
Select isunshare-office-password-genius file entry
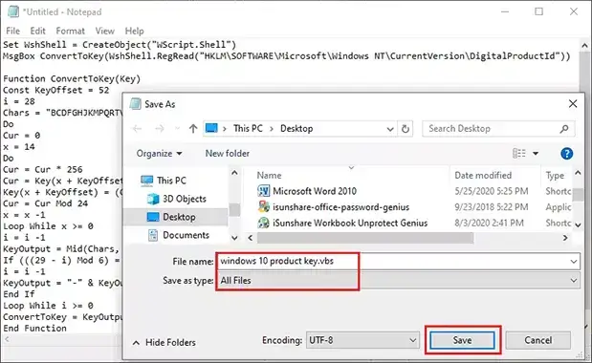pyautogui.click(x=340, y=207)
